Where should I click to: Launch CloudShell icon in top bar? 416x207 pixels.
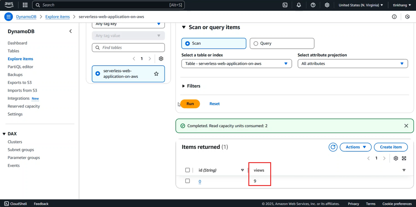coord(285,5)
